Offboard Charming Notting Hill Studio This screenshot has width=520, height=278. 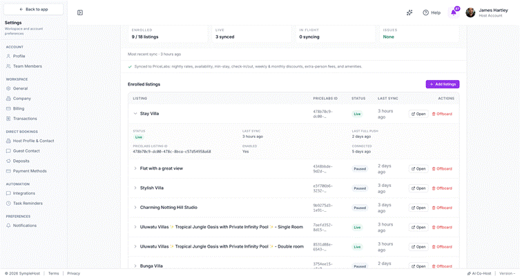click(442, 208)
